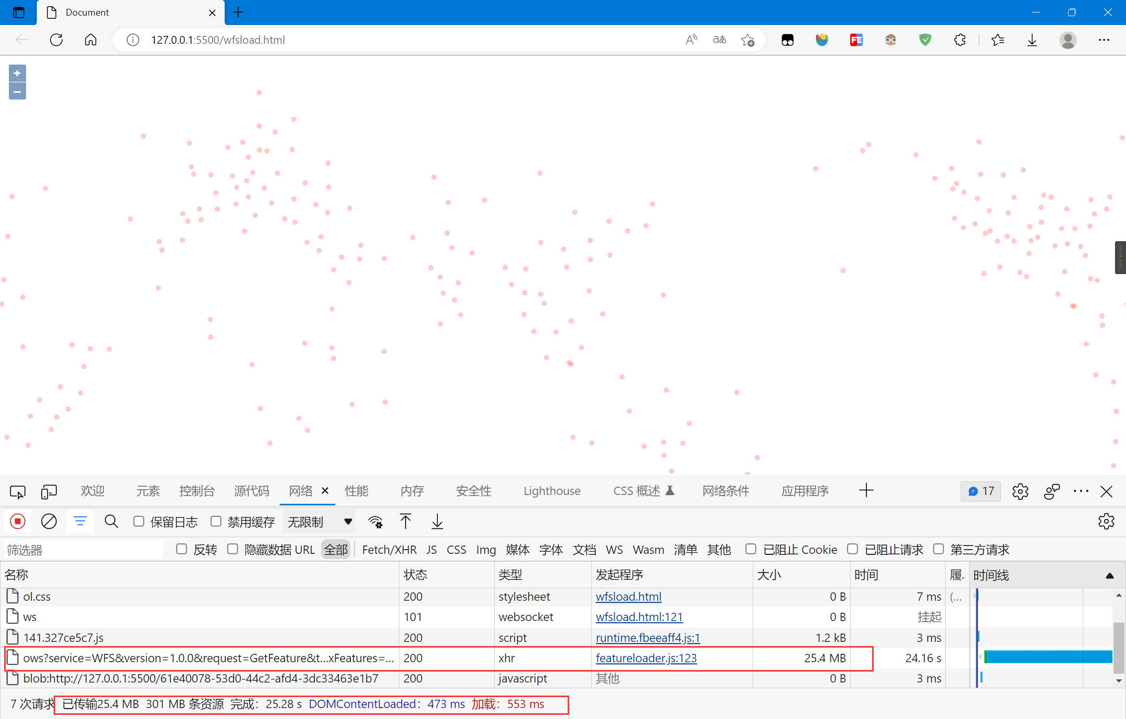This screenshot has height=719, width=1126.
Task: Open the 17 issues counter badge
Action: [x=981, y=491]
